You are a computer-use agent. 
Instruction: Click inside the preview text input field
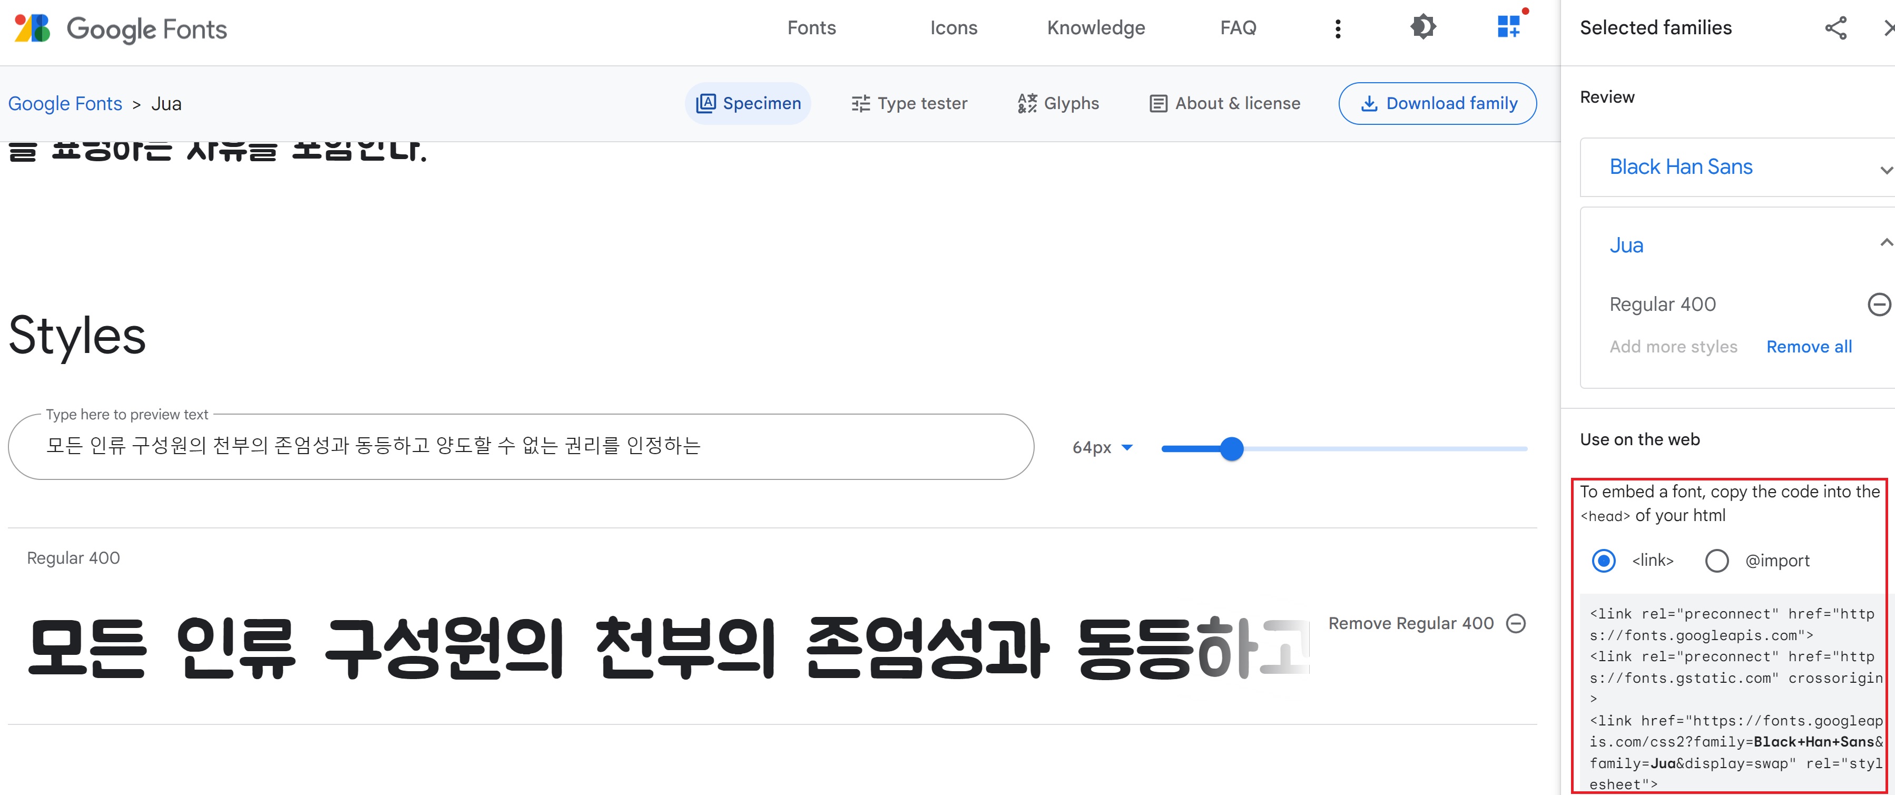[x=520, y=446]
